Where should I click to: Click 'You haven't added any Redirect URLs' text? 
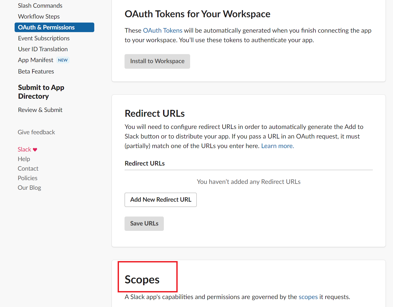coord(249,182)
